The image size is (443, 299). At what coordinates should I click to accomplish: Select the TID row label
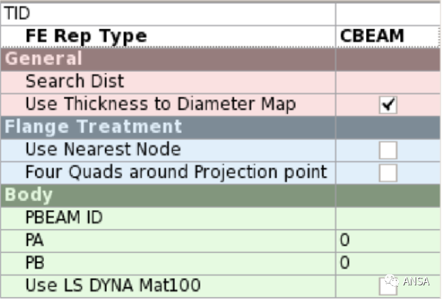coord(17,13)
